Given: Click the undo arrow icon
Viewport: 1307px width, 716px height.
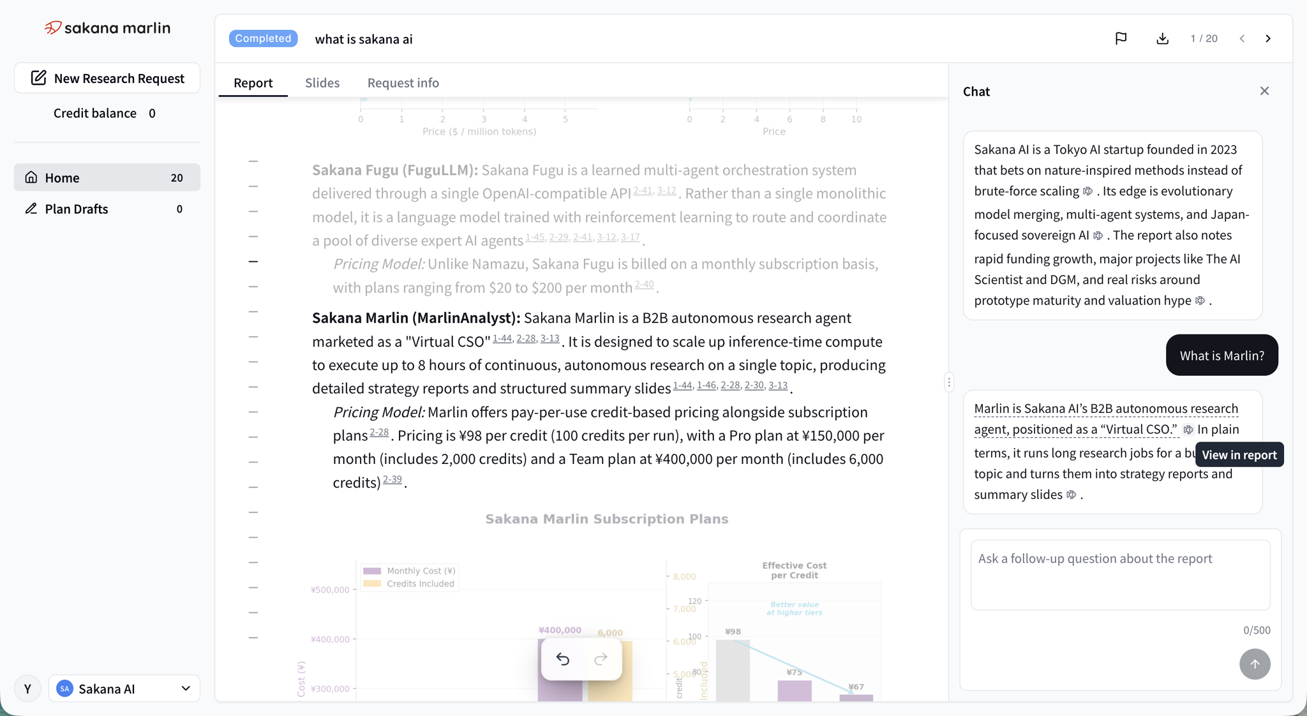Looking at the screenshot, I should (x=562, y=659).
